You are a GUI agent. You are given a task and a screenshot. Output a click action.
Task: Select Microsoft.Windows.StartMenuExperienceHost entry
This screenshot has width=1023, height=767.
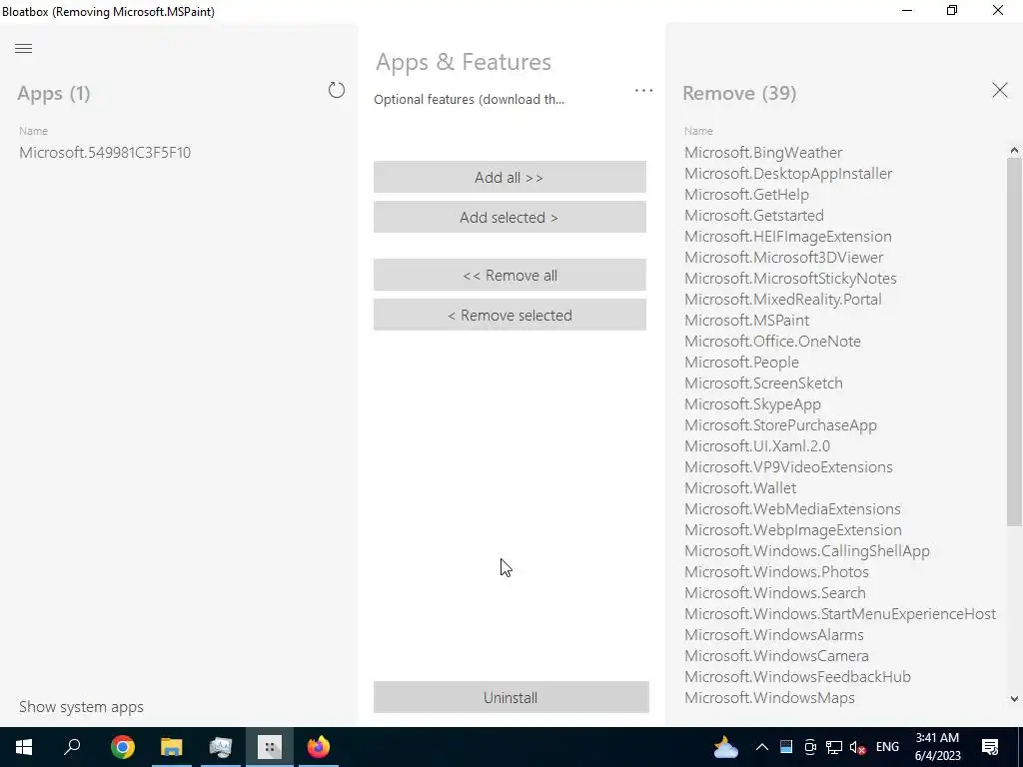tap(840, 614)
